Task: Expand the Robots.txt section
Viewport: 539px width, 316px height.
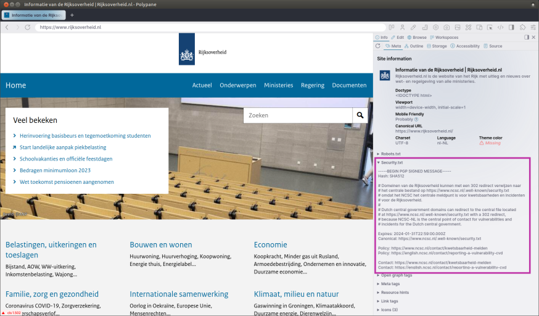Action: 389,154
